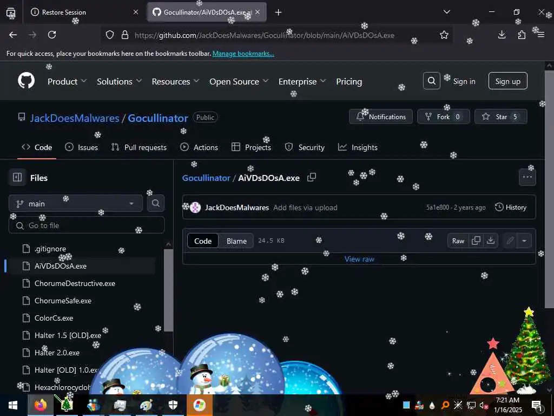The width and height of the screenshot is (554, 416).
Task: Open the GitHub search button
Action: (431, 81)
